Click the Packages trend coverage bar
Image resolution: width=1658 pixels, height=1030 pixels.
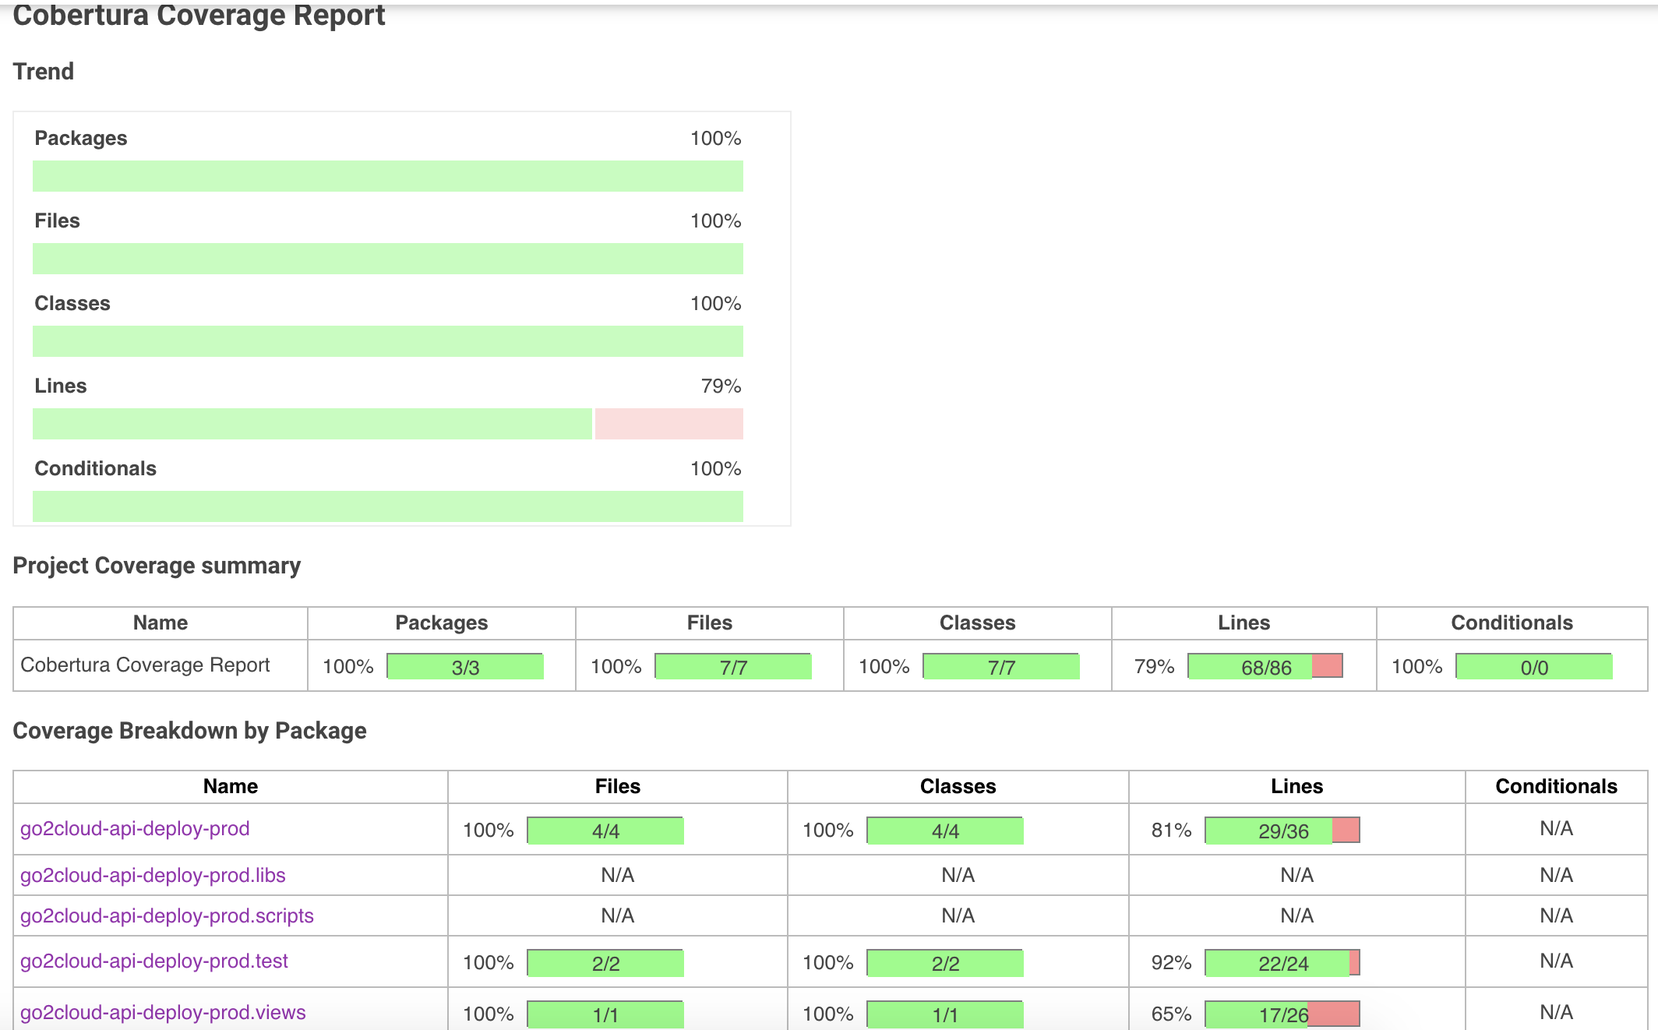click(x=387, y=176)
